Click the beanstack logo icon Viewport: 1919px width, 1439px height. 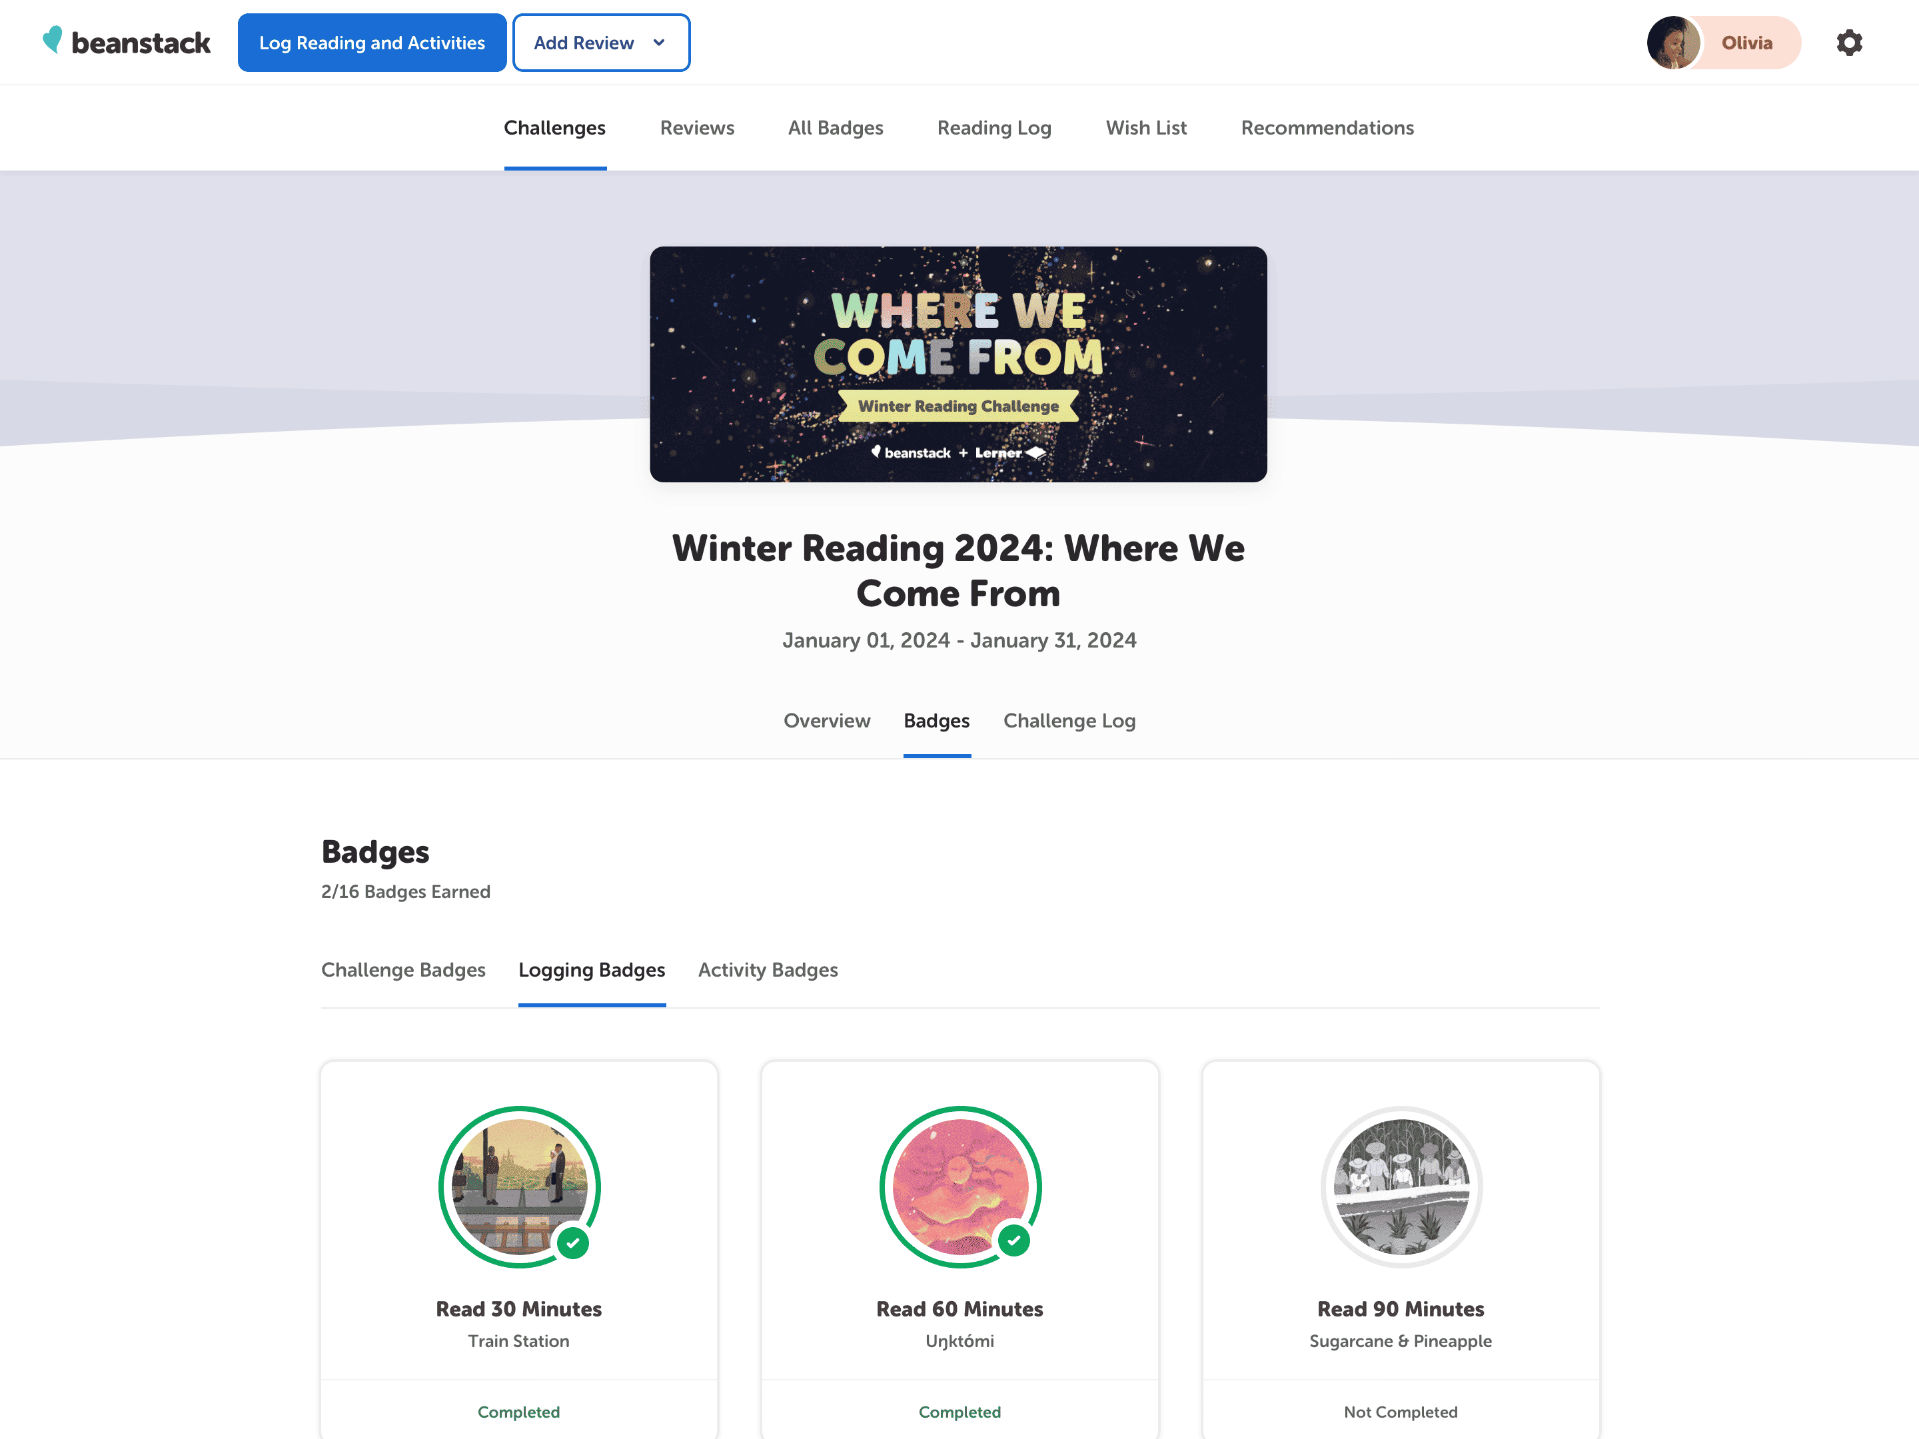click(x=53, y=40)
